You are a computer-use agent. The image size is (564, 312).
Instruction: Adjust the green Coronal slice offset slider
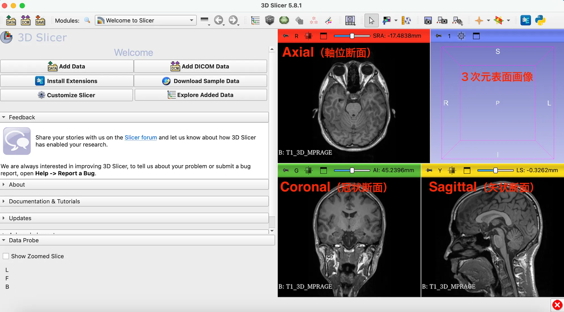352,170
